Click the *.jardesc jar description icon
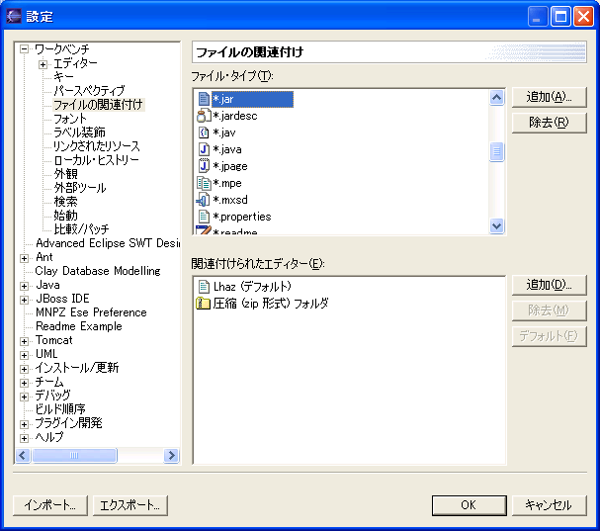The image size is (600, 531). [x=204, y=116]
